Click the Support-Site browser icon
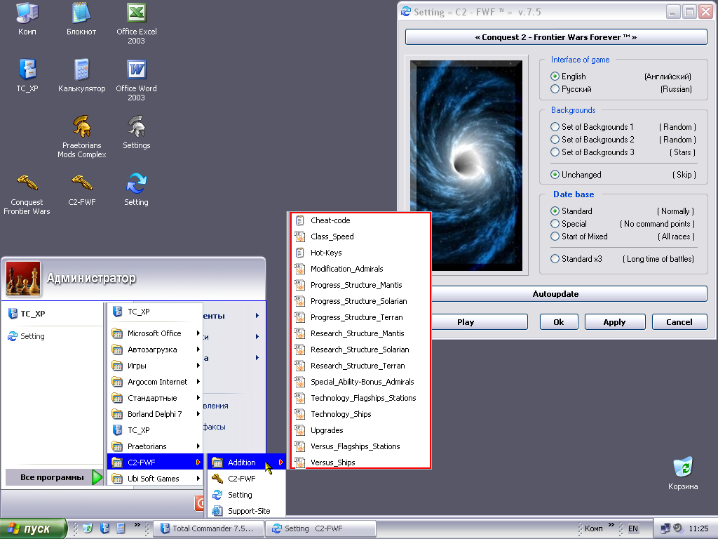The width and height of the screenshot is (718, 539). pos(217,511)
